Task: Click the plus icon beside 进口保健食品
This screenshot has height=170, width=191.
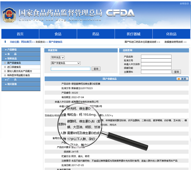Action: [5, 67]
